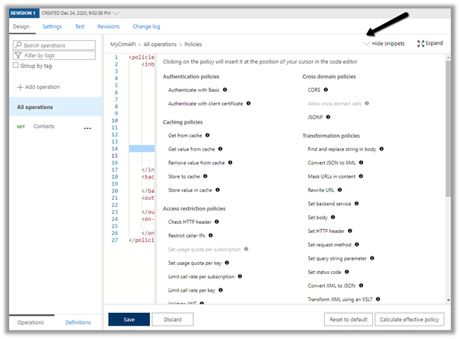
Task: Collapse panel with Hide snippets chevron
Action: pyautogui.click(x=367, y=44)
